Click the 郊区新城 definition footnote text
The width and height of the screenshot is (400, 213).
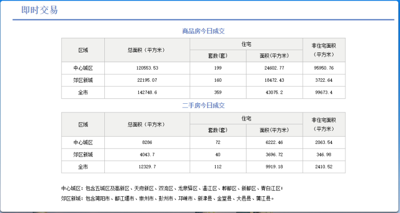coord(168,198)
